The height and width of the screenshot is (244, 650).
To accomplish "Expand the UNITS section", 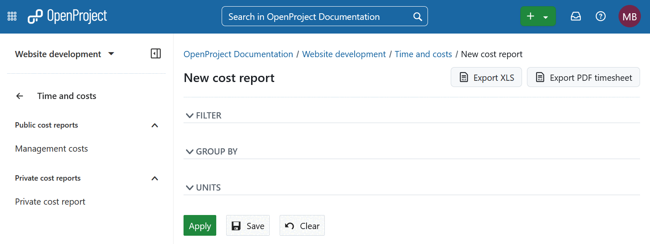I will [x=203, y=188].
